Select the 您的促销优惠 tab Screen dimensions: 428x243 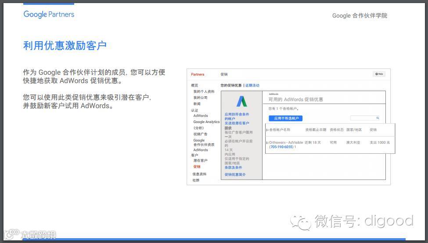click(x=231, y=86)
